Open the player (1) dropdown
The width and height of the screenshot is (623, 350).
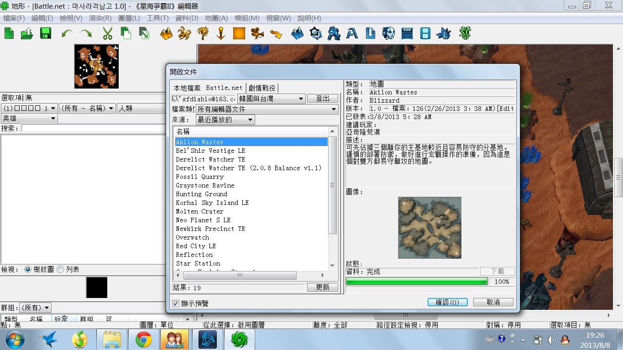pos(29,108)
